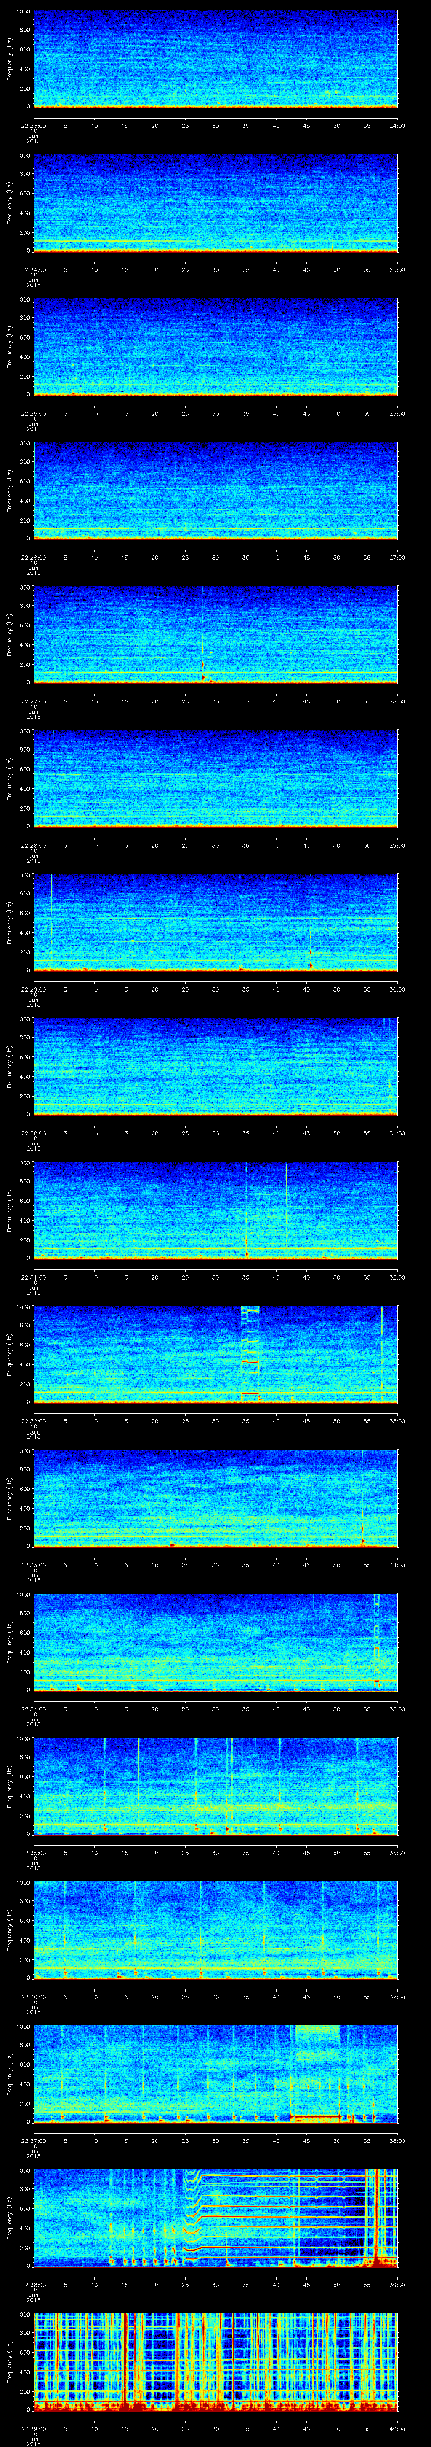Click the 22:30:00 time axis label

point(33,1133)
